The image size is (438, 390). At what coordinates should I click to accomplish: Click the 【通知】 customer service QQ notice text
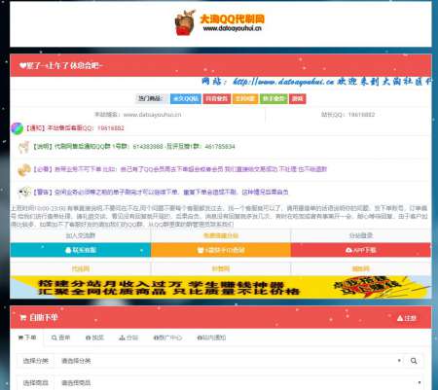75,128
